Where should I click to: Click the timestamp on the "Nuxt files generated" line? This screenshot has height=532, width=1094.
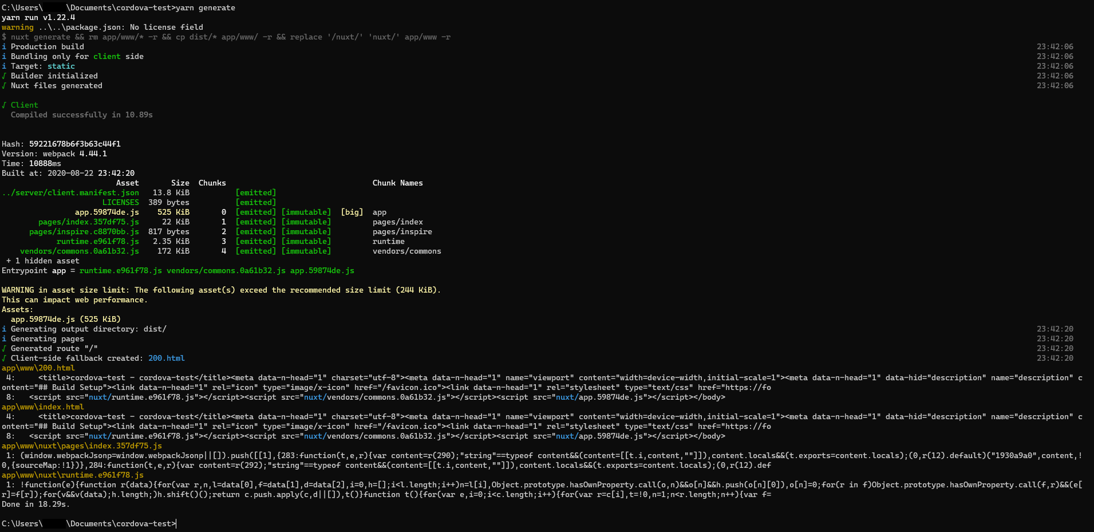point(1055,85)
